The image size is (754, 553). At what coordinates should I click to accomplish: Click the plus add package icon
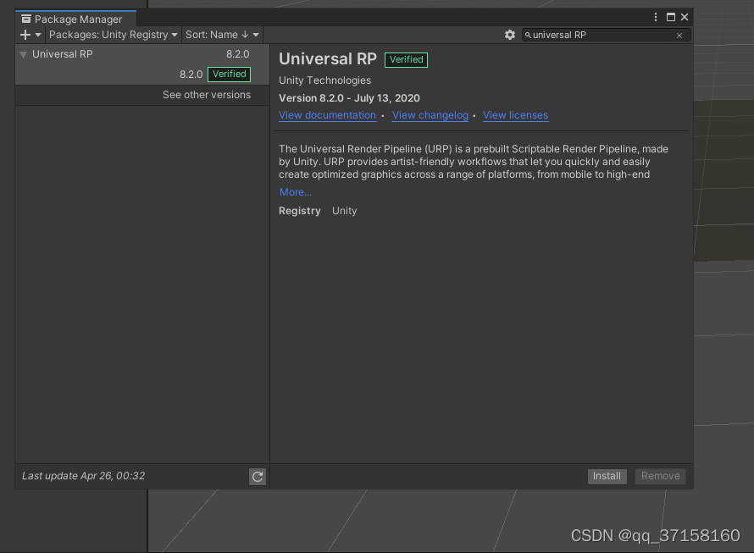point(25,35)
